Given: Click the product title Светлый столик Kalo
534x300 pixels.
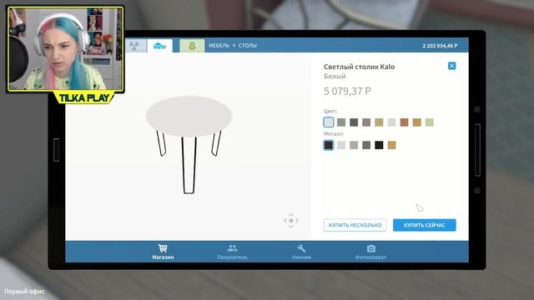Looking at the screenshot, I should [360, 67].
